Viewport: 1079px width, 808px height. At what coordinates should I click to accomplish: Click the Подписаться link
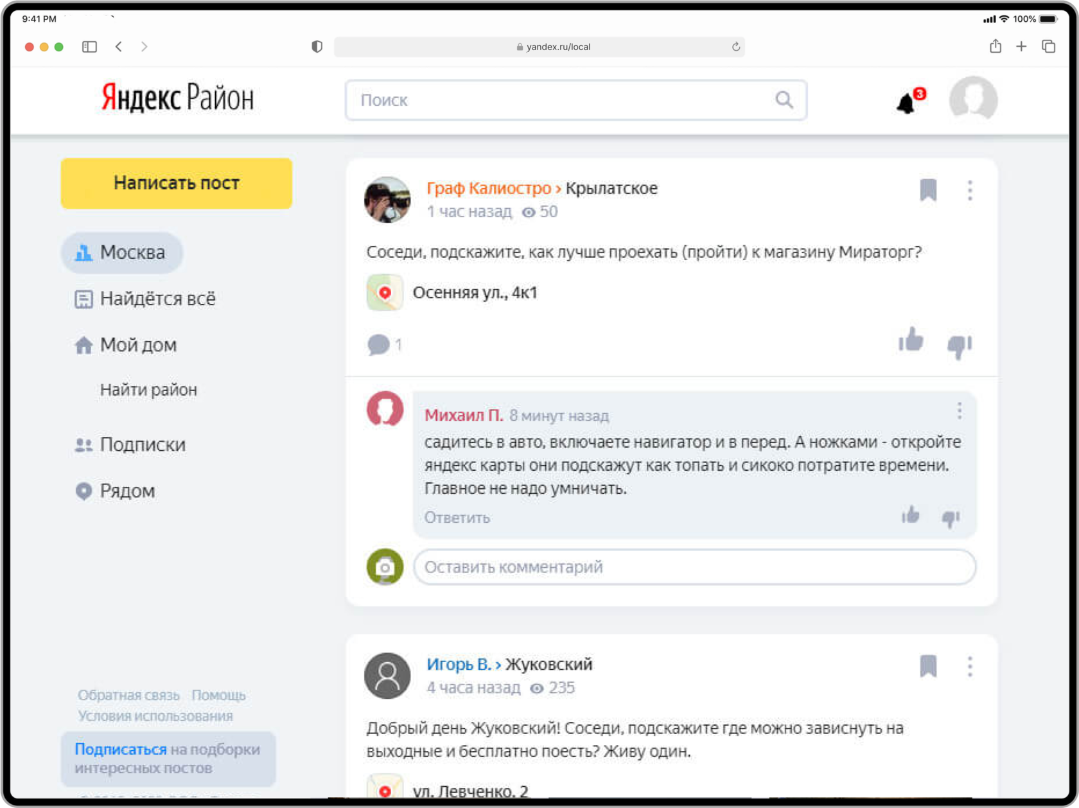click(x=121, y=749)
